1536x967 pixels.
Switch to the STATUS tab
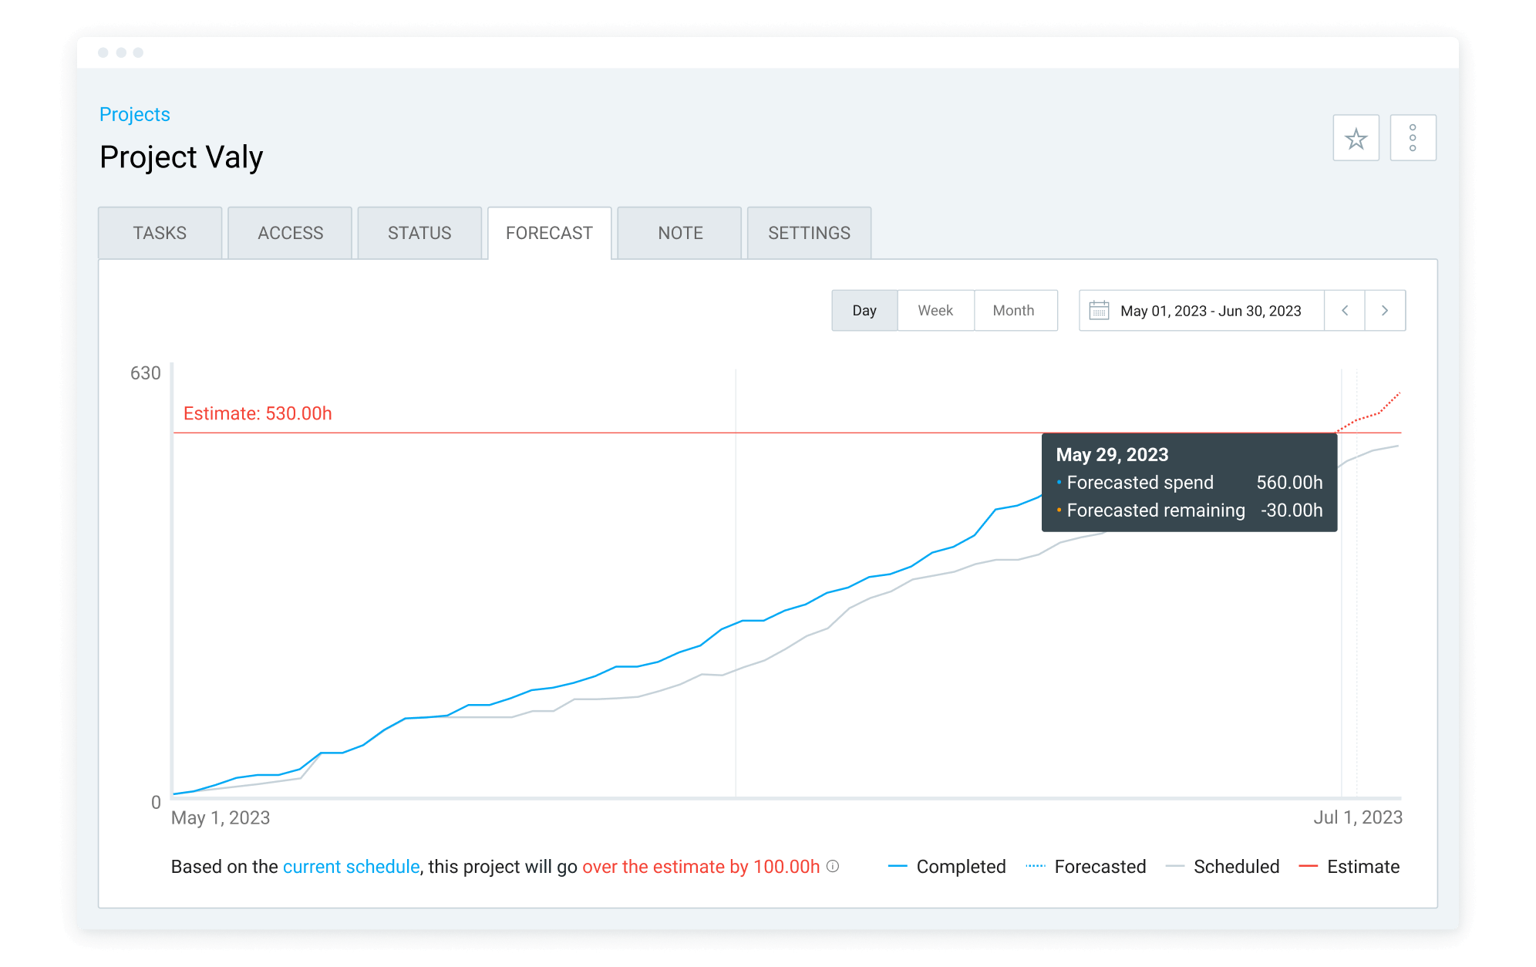[419, 233]
